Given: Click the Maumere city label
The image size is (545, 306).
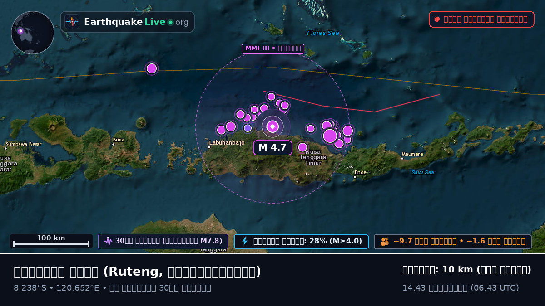Looking at the screenshot, I should 412,154.
